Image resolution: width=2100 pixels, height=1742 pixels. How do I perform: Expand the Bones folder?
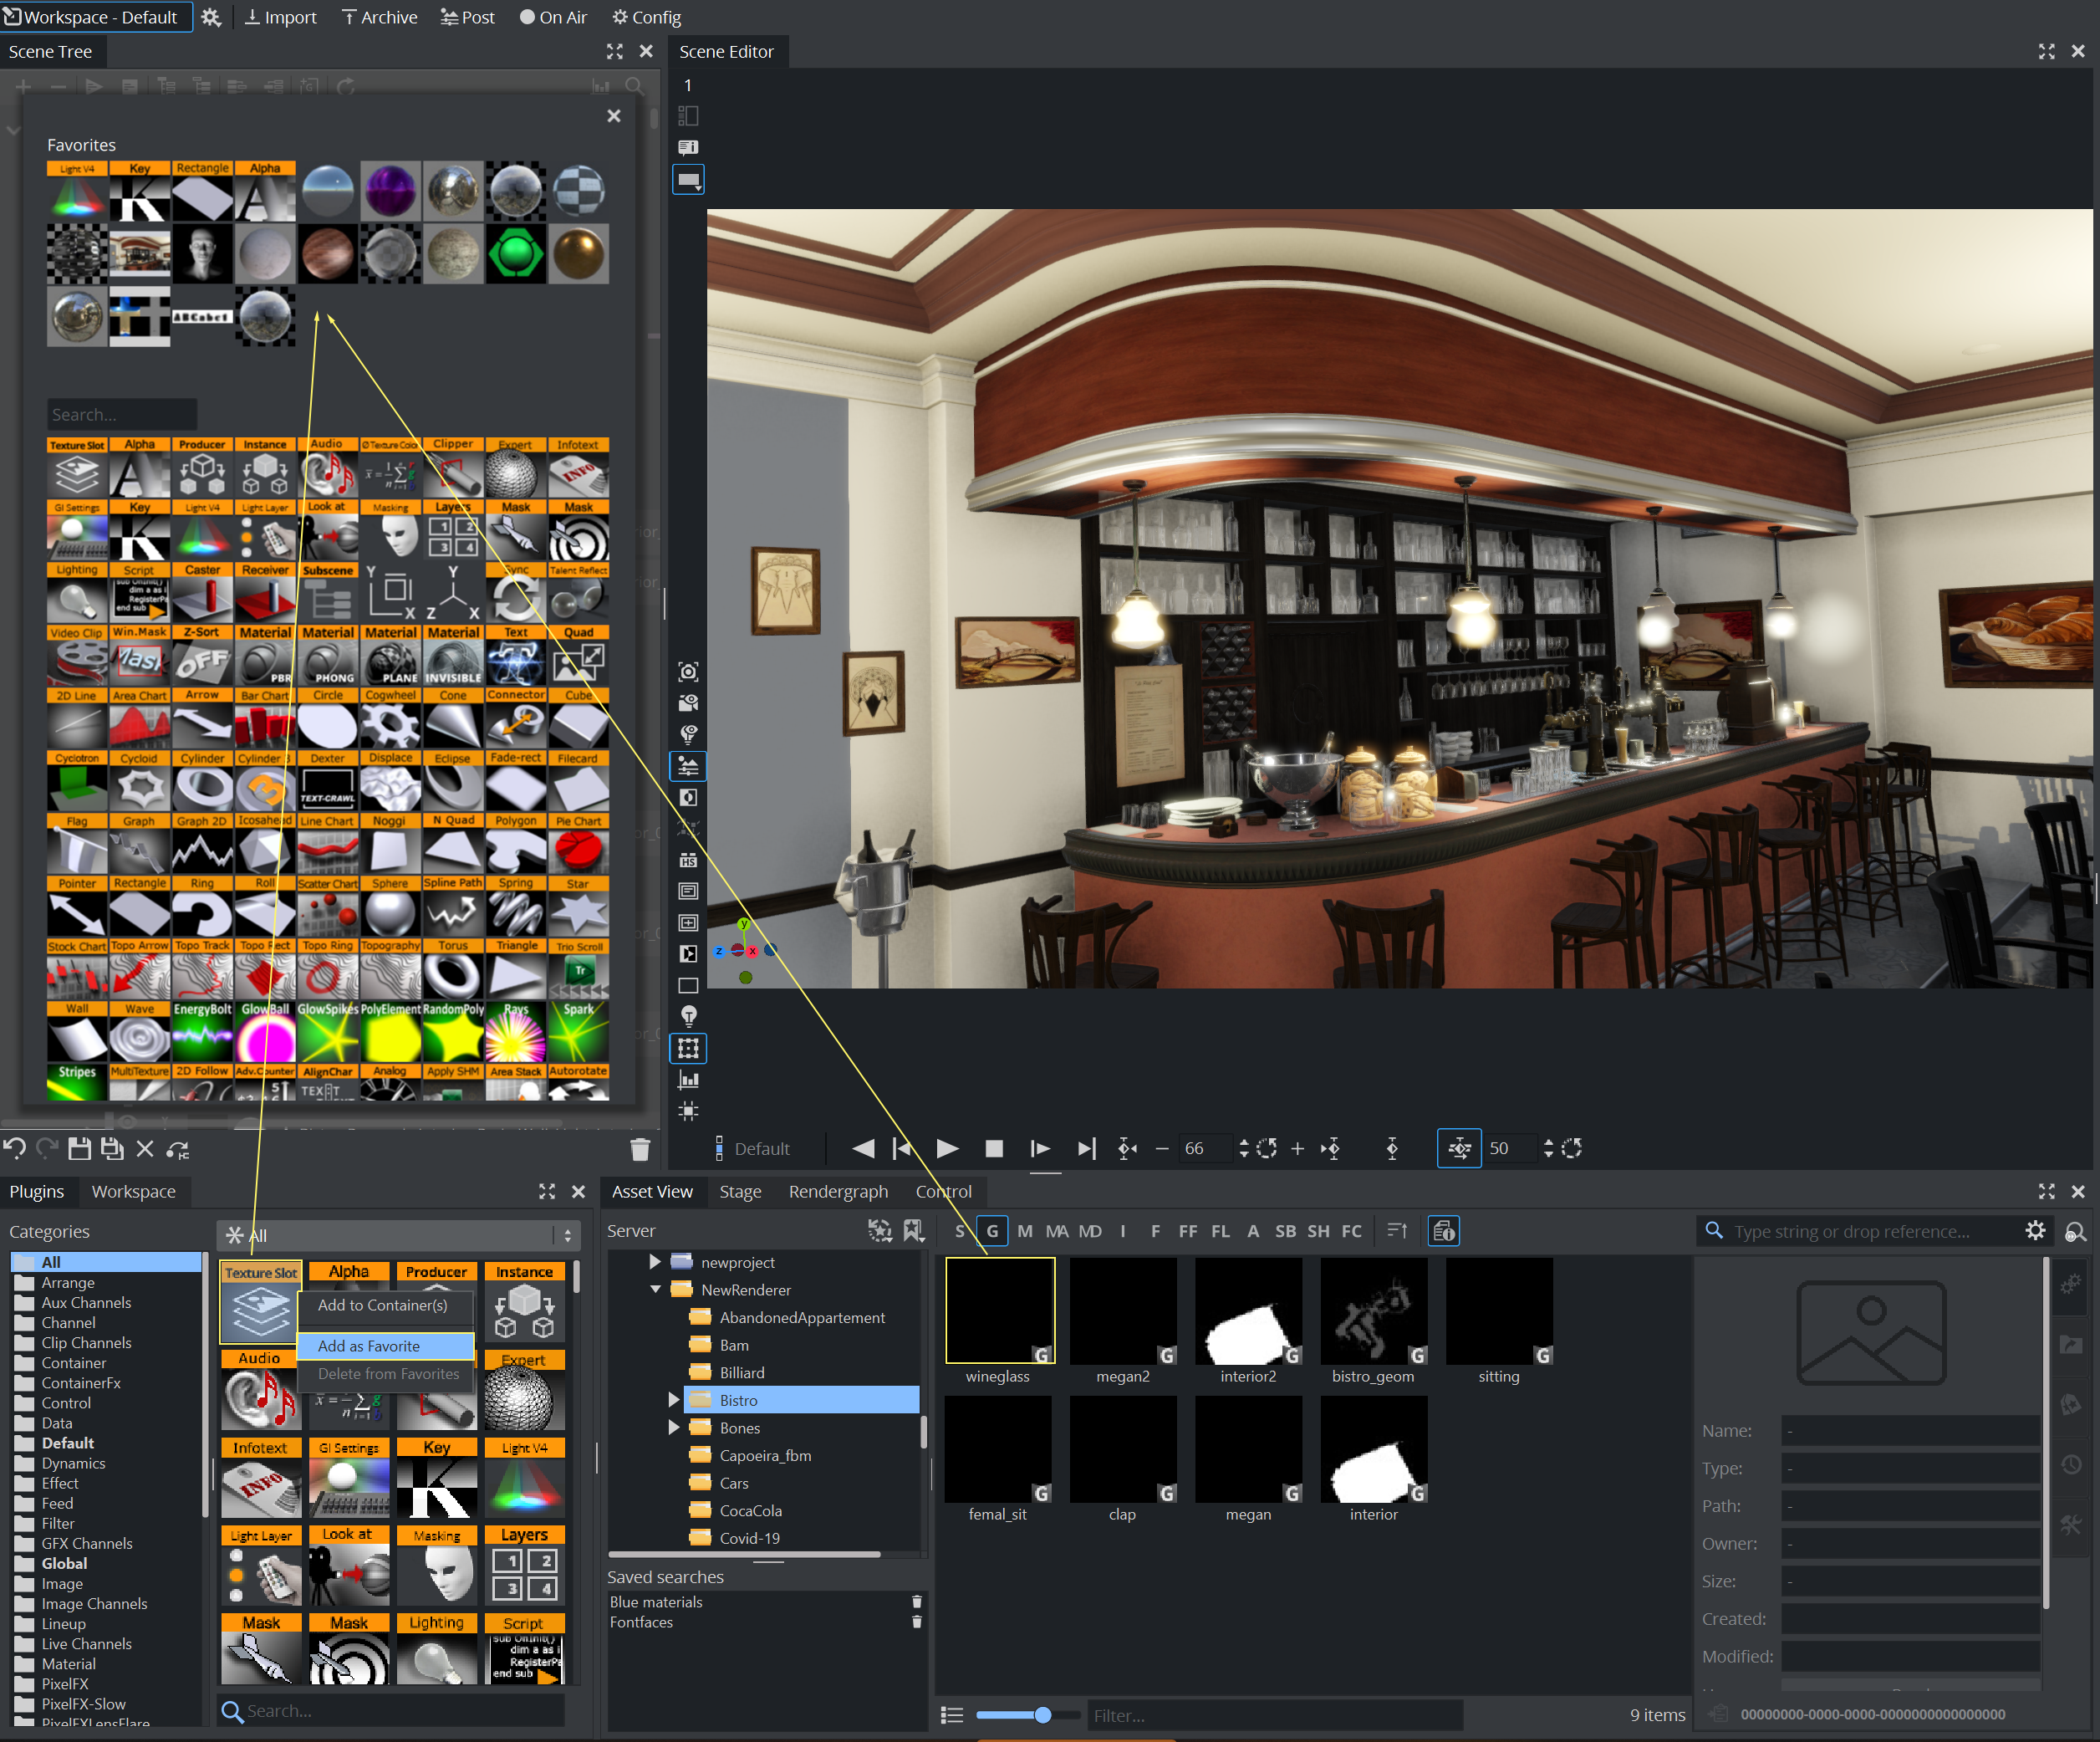673,1428
